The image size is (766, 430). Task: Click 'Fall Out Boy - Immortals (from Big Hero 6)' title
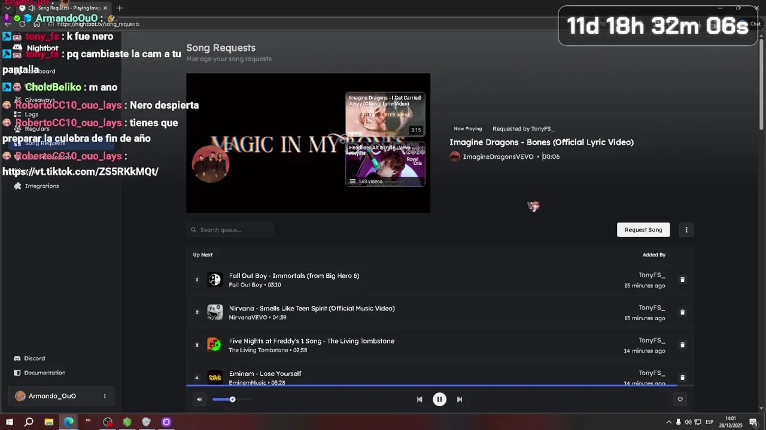(x=294, y=276)
